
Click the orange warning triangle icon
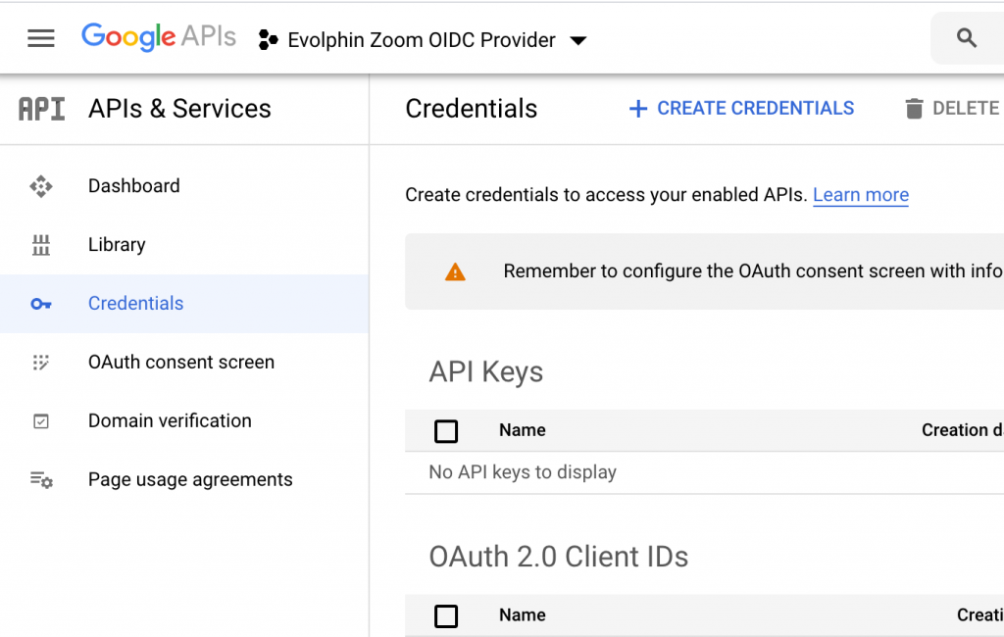pos(455,272)
